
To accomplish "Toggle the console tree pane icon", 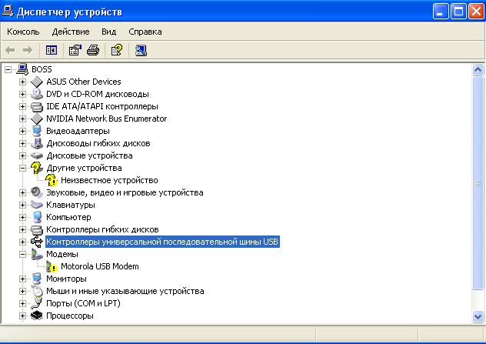I will pyautogui.click(x=52, y=50).
